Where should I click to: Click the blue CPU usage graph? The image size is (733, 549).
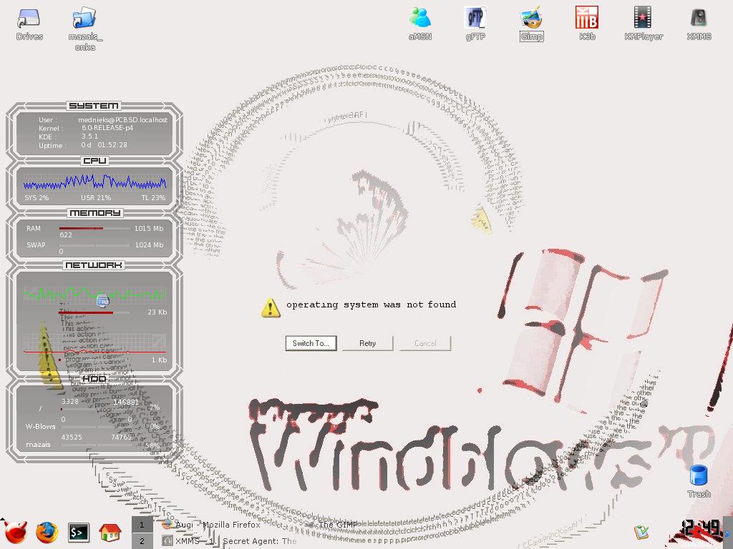pos(94,182)
